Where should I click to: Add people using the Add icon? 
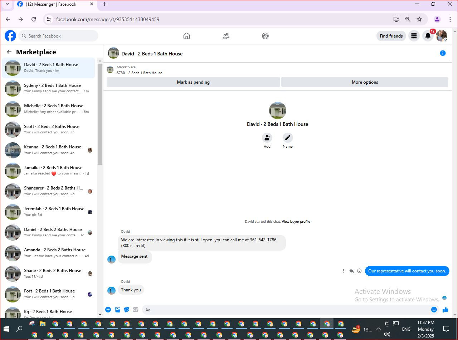[x=267, y=138]
